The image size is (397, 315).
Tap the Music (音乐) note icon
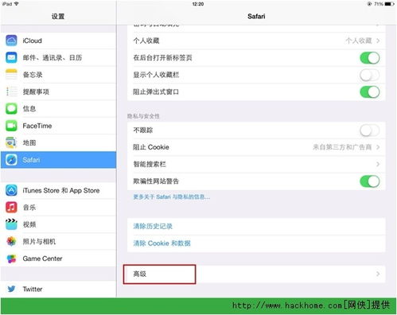(11, 208)
